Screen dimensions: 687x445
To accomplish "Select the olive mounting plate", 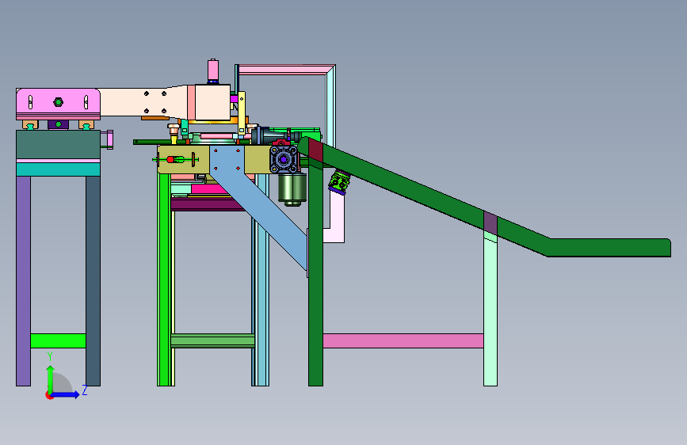I will coord(183,159).
